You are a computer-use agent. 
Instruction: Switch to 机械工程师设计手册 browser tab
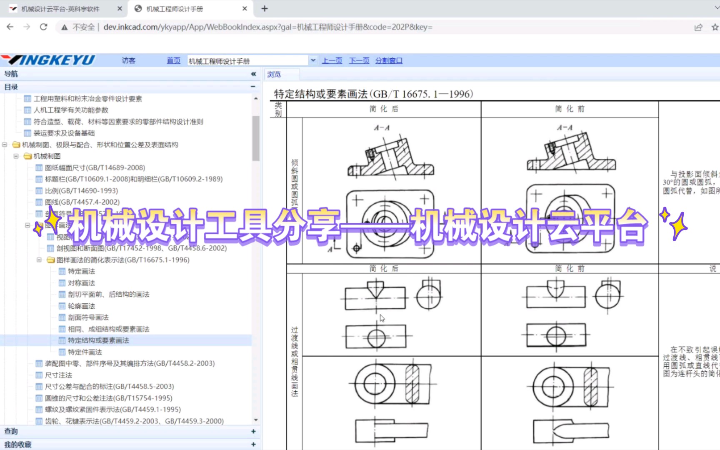coord(175,9)
